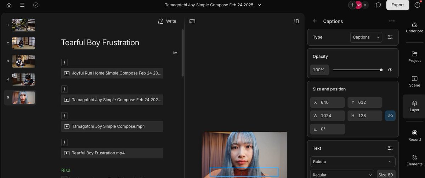Open the Captions type dropdown
This screenshot has height=178, width=425.
tap(366, 37)
